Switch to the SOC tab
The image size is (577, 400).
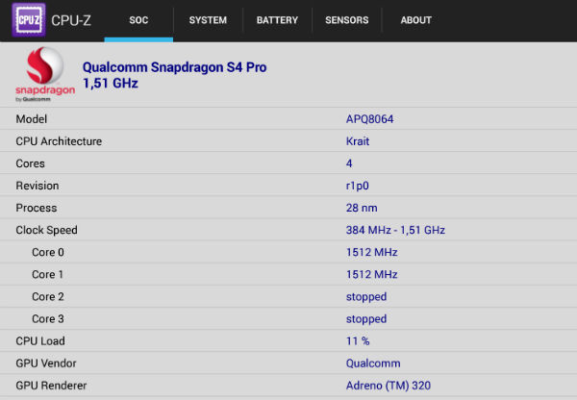138,20
